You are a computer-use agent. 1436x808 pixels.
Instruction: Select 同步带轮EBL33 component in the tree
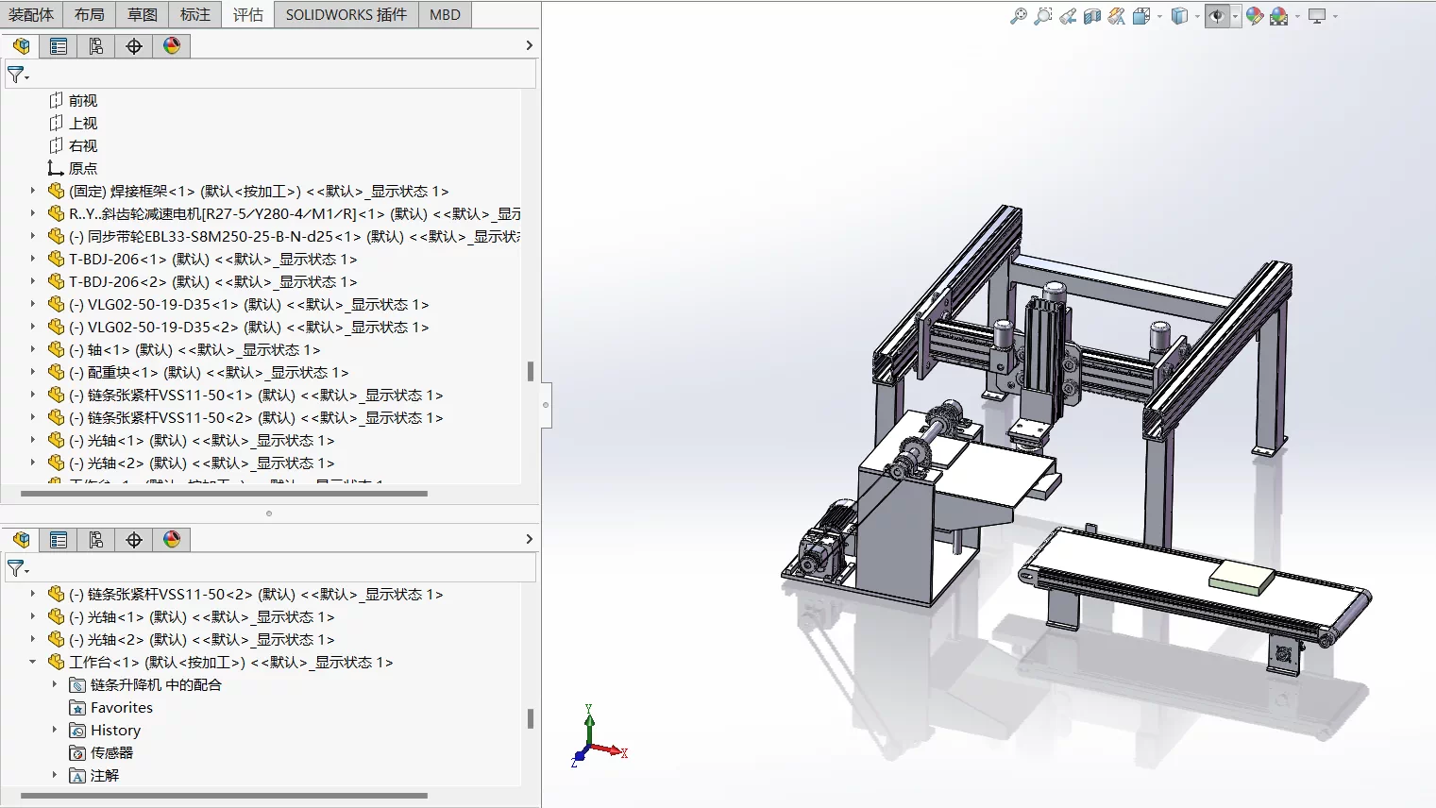pyautogui.click(x=284, y=236)
